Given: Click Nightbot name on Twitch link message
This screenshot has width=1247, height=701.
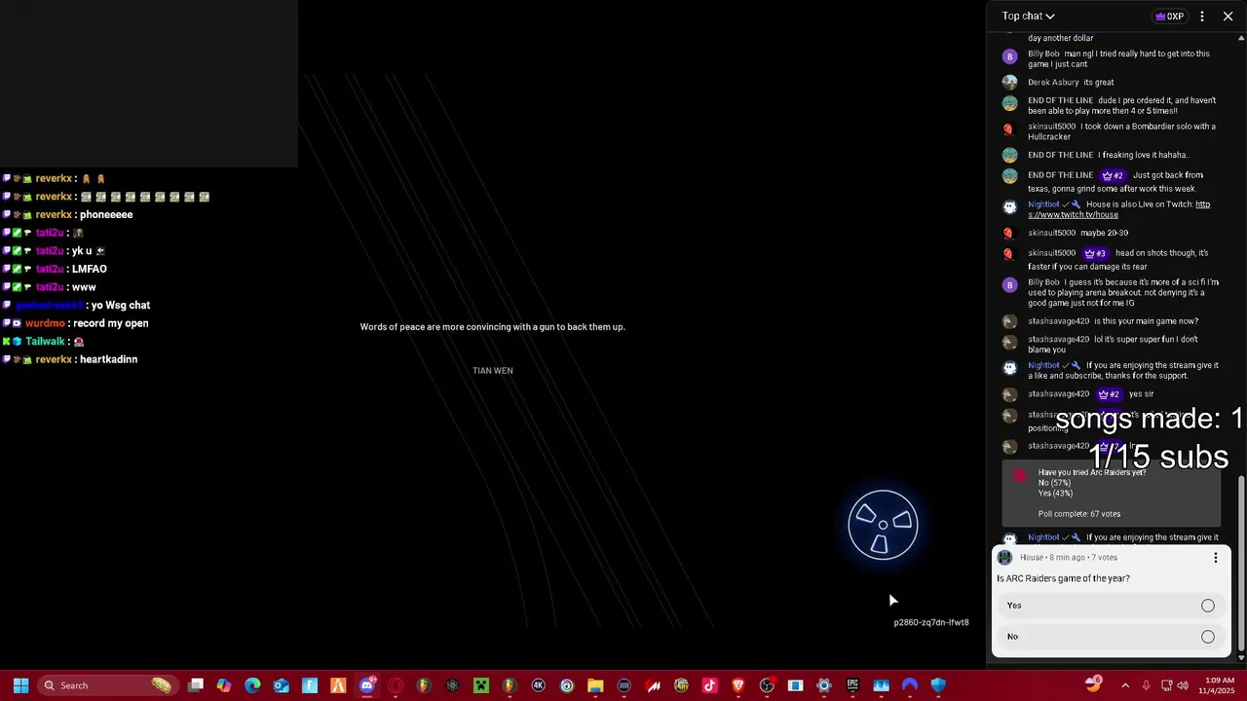Looking at the screenshot, I should pos(1043,204).
